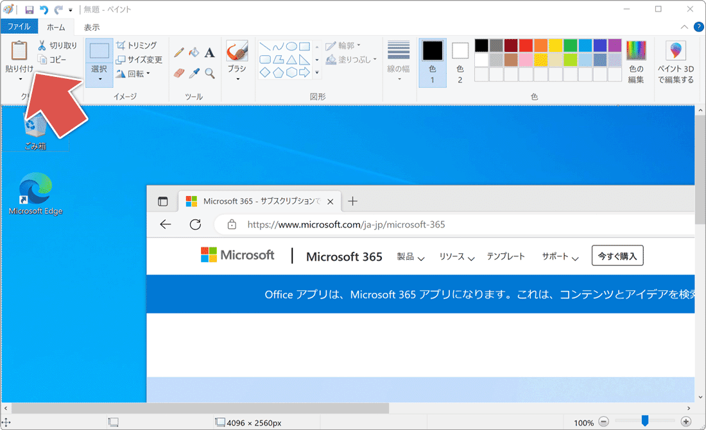Screen dimensions: 706x430
Task: Select the Text tool
Action: coord(209,53)
